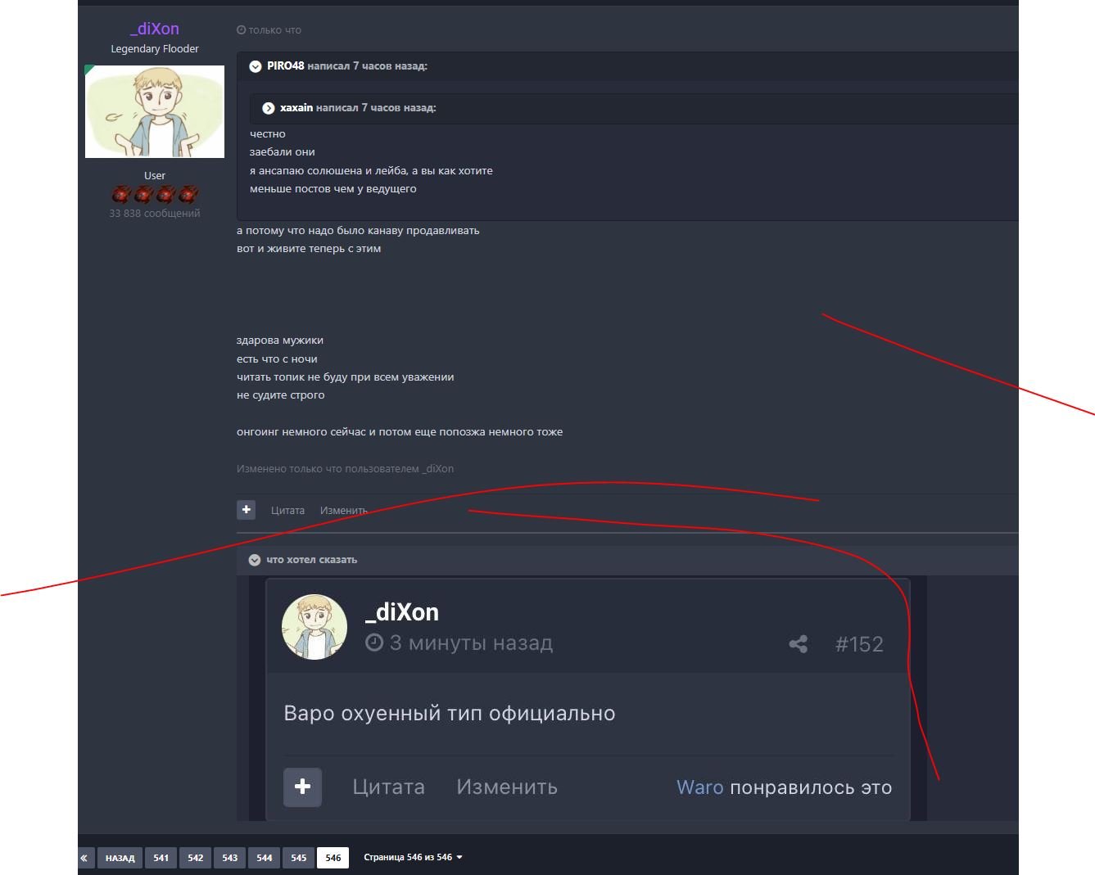Open the _diXon username profile link
The height and width of the screenshot is (875, 1095).
(155, 29)
